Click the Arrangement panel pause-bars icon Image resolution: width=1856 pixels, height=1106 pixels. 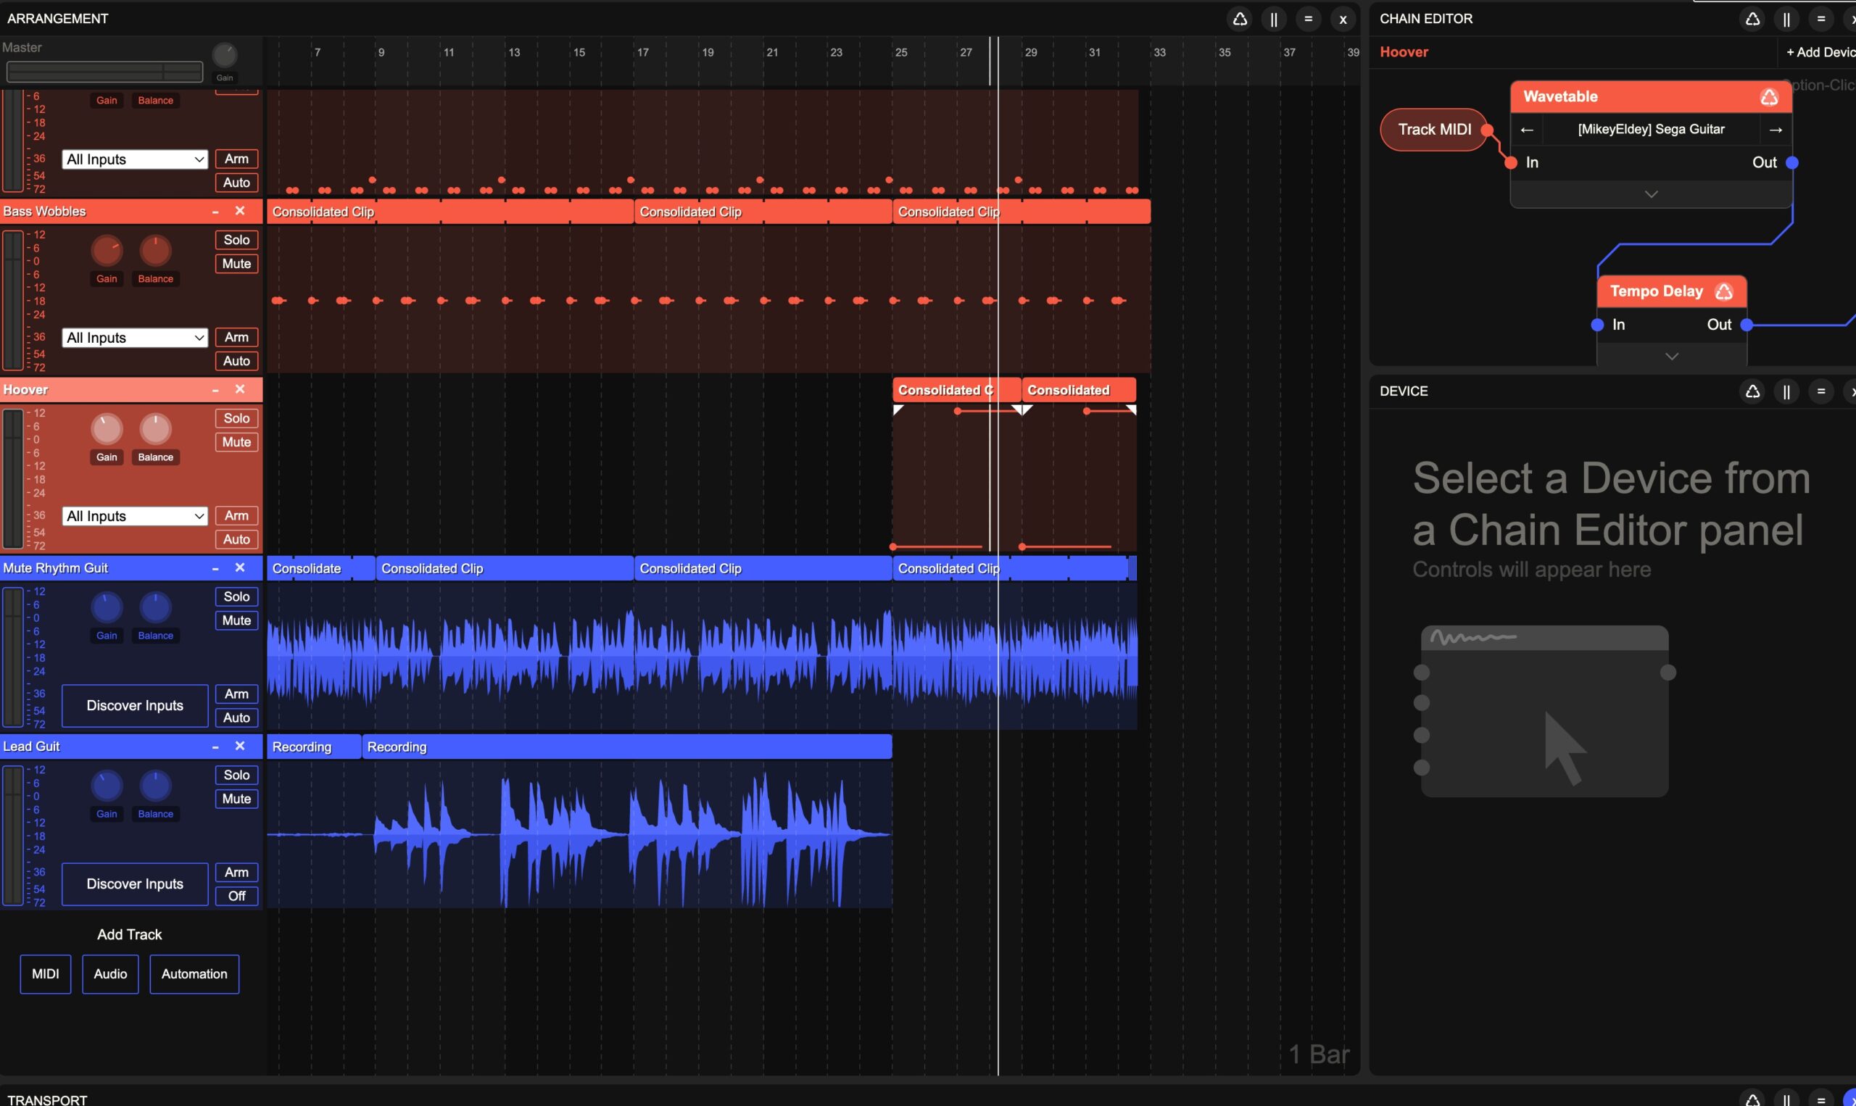click(x=1274, y=20)
